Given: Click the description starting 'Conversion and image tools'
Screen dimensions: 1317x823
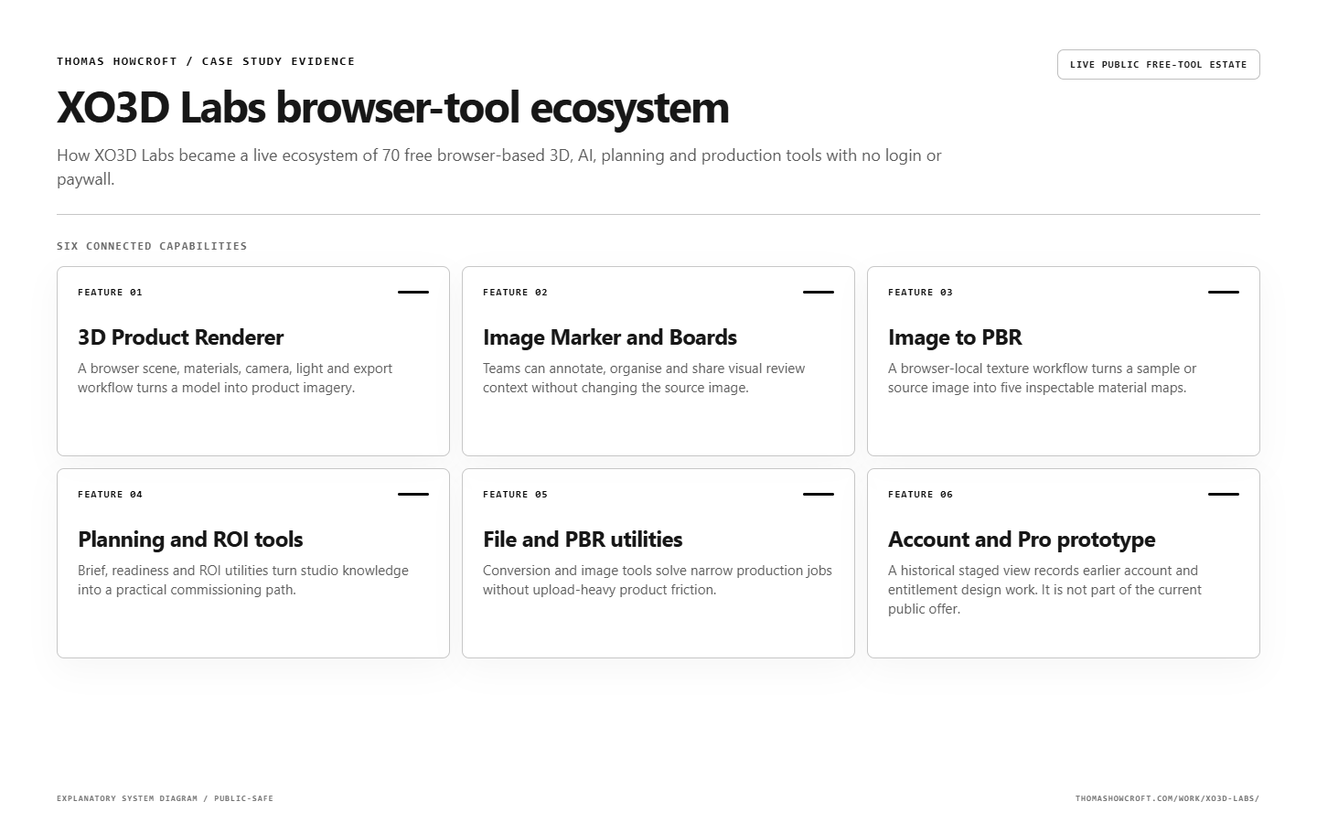Looking at the screenshot, I should (x=658, y=580).
